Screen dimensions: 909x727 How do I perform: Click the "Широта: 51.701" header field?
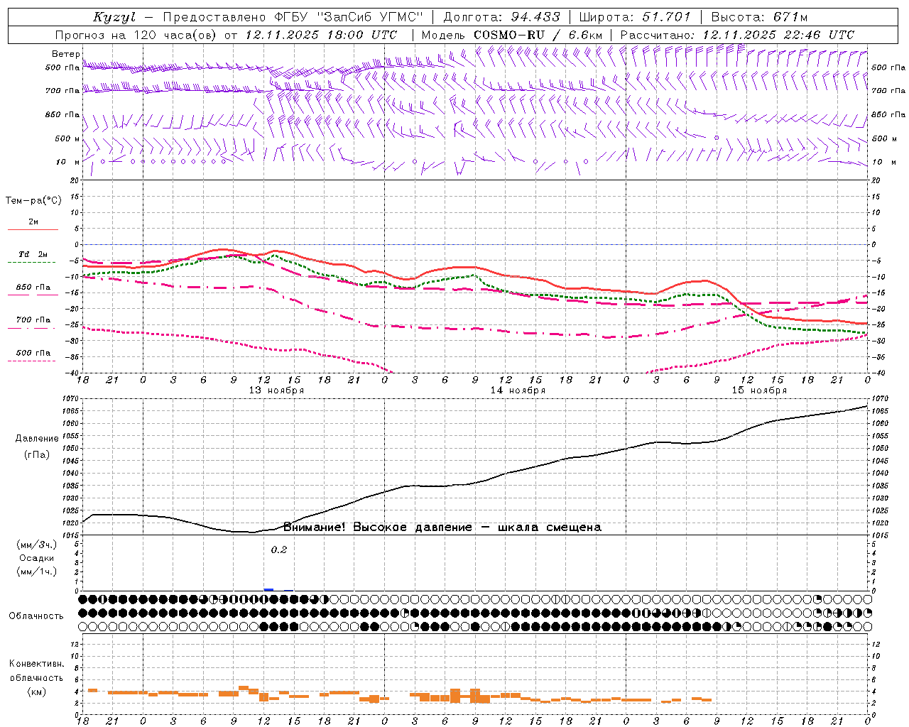click(x=635, y=17)
